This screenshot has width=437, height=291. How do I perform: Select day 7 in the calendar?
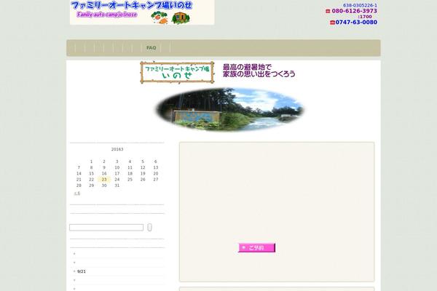coord(79,167)
